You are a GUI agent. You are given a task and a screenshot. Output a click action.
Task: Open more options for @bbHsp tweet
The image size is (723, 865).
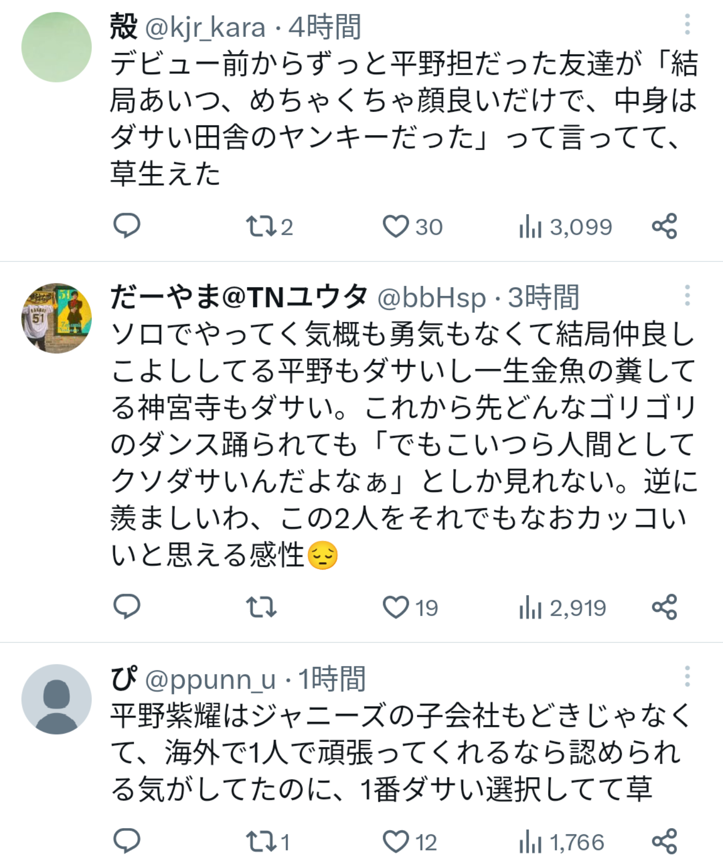[x=687, y=295]
